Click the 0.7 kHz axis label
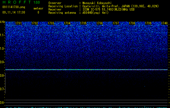Image resolution: width=170 pixels, height=108 pixels. pos(2,89)
